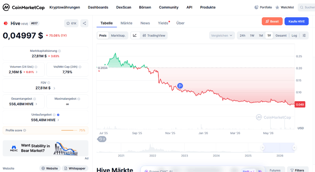Click the MEXC Bear Market ad

(45, 148)
